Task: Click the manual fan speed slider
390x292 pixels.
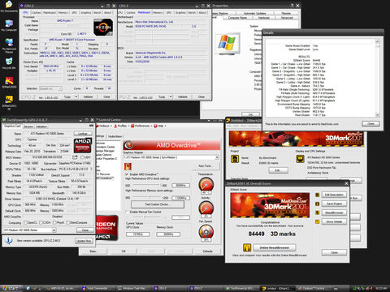Action: click(x=146, y=217)
